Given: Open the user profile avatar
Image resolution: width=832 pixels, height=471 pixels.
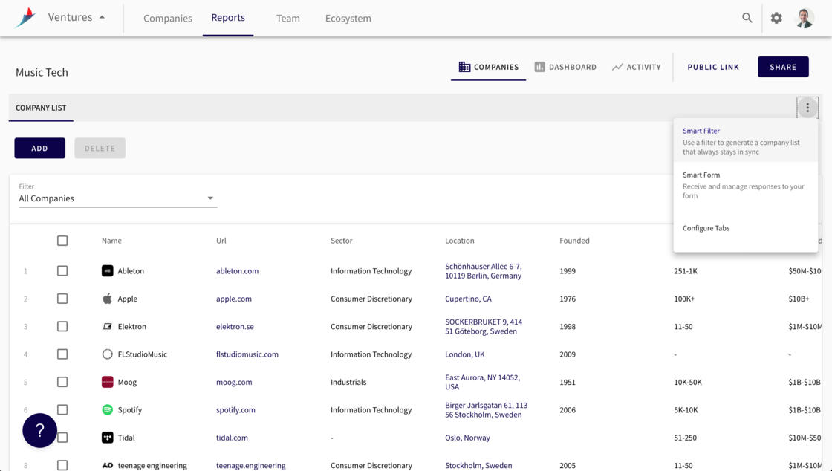Looking at the screenshot, I should click(x=805, y=18).
